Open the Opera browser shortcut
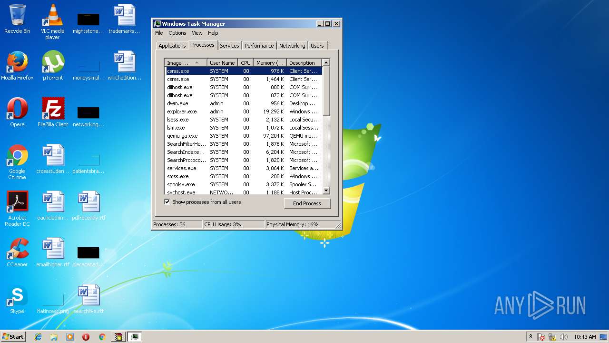Image resolution: width=609 pixels, height=343 pixels. (17, 112)
